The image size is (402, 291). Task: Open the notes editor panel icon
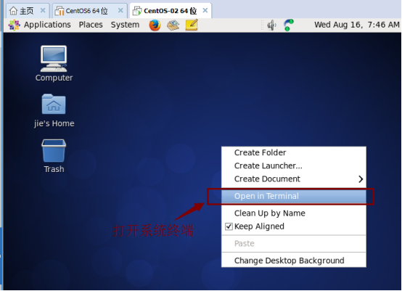click(192, 25)
